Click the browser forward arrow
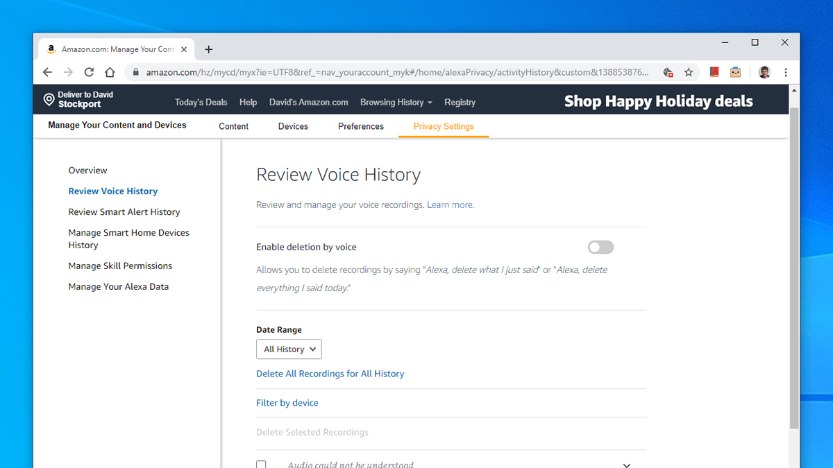This screenshot has width=833, height=468. [x=68, y=72]
